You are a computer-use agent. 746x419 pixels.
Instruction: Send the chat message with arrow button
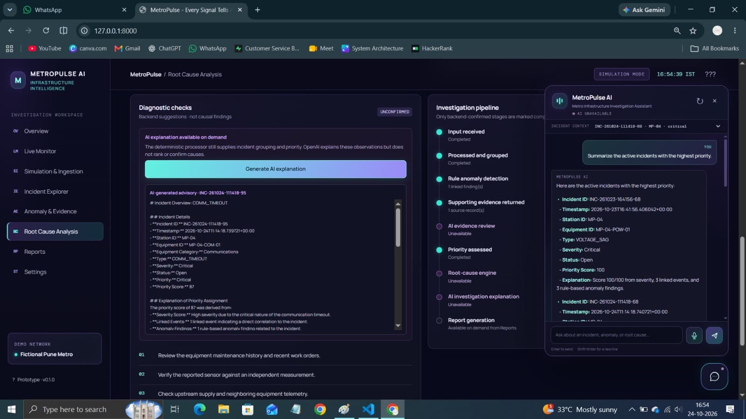click(x=714, y=335)
